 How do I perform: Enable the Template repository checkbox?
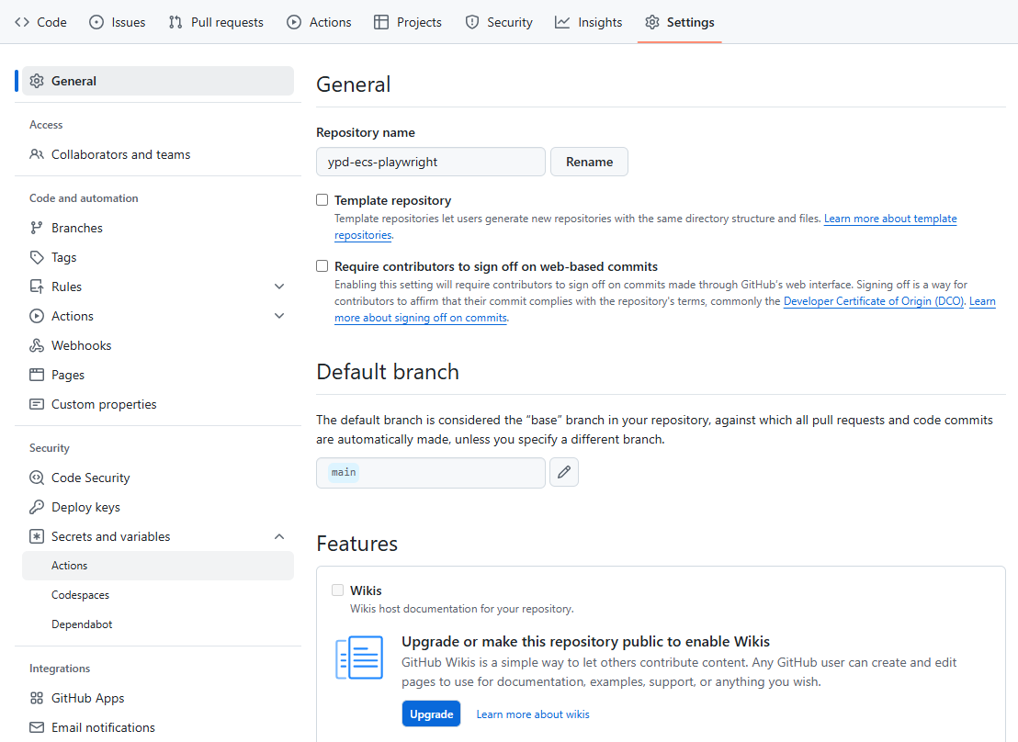click(322, 200)
